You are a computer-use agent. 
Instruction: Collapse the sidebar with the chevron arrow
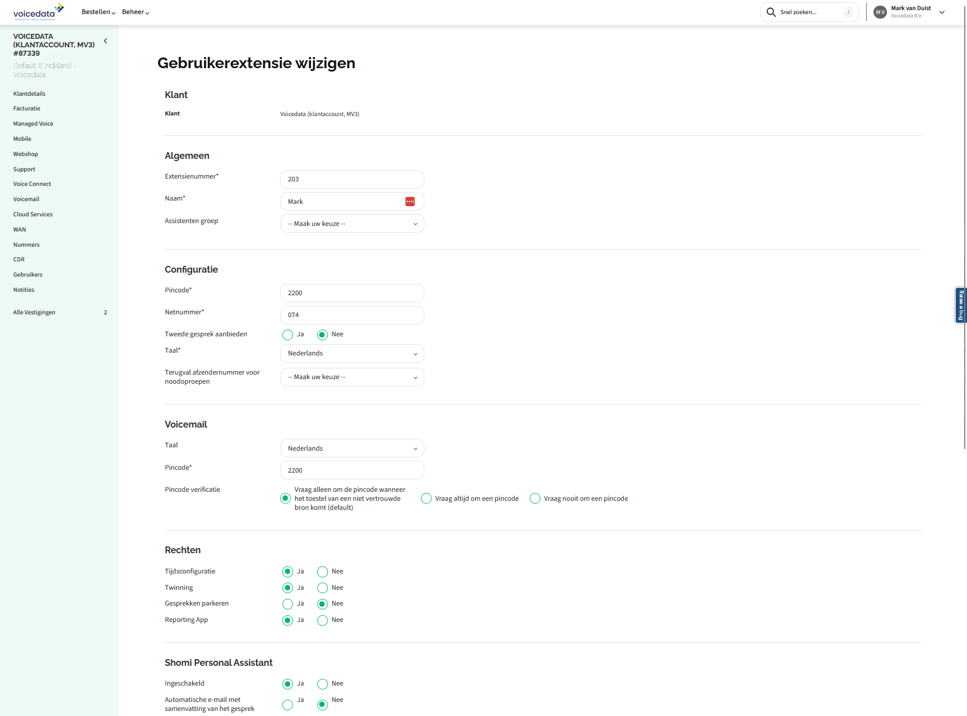pos(105,41)
